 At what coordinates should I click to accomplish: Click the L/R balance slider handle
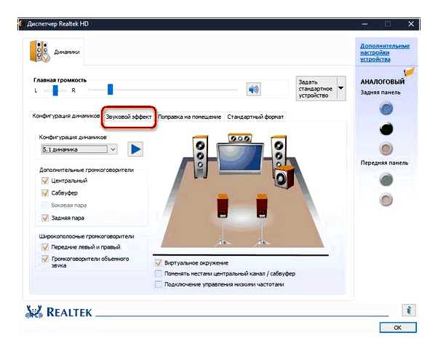click(55, 90)
